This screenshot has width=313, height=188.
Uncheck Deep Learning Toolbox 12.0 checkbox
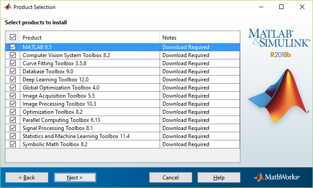click(13, 80)
